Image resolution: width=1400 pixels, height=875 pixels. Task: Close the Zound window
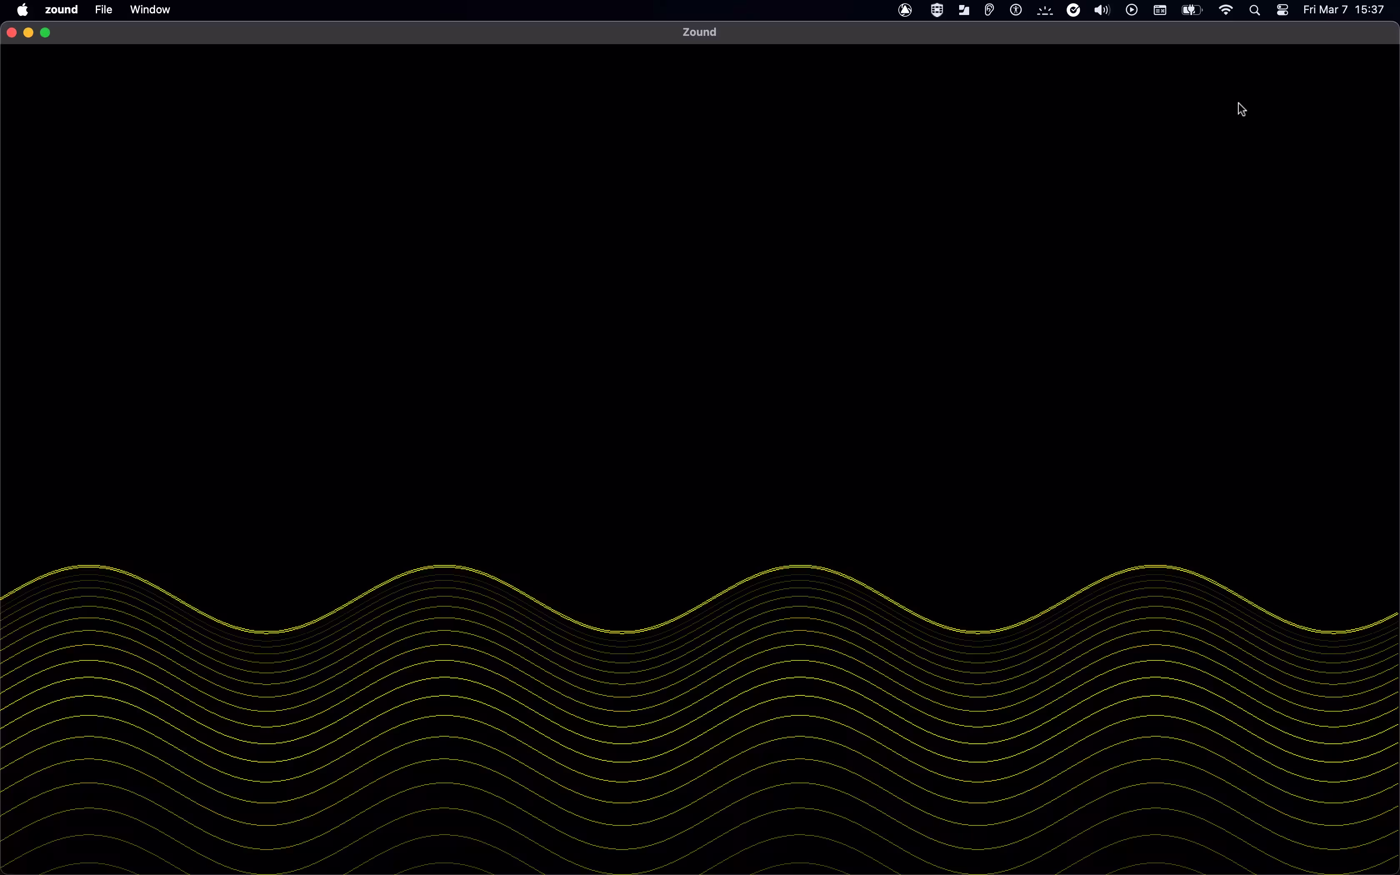click(12, 33)
